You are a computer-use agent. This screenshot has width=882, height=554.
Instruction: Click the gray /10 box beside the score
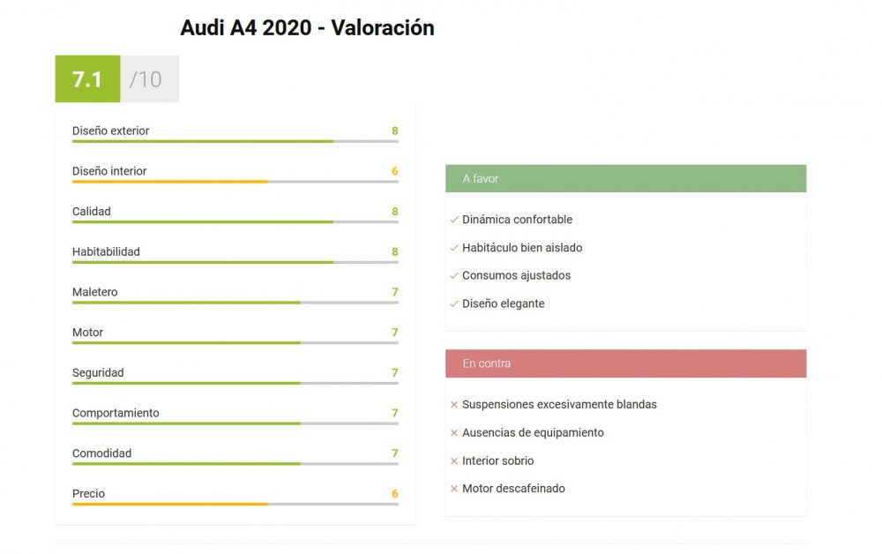pyautogui.click(x=149, y=79)
